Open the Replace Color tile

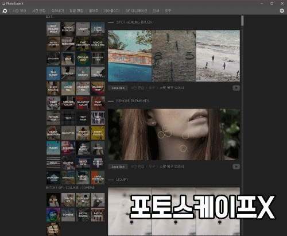(68, 103)
